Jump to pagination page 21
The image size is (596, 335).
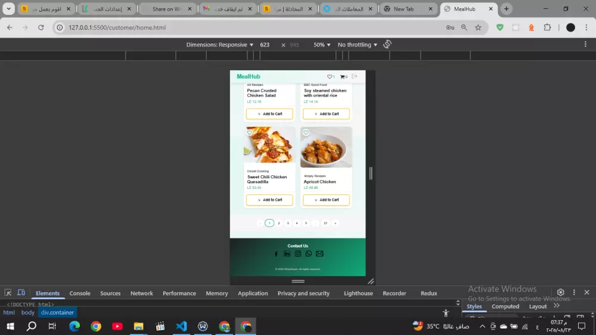coord(325,223)
